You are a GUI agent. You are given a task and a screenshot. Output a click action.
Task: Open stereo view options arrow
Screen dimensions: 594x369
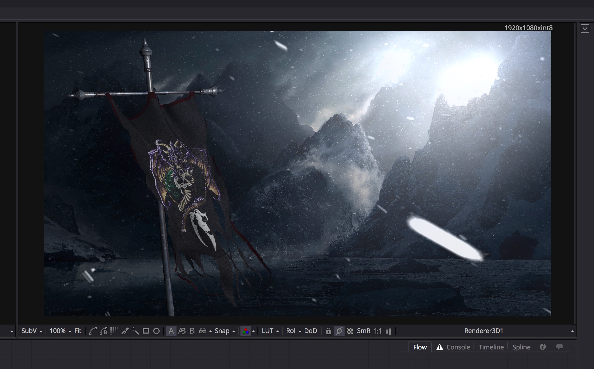[x=210, y=331]
